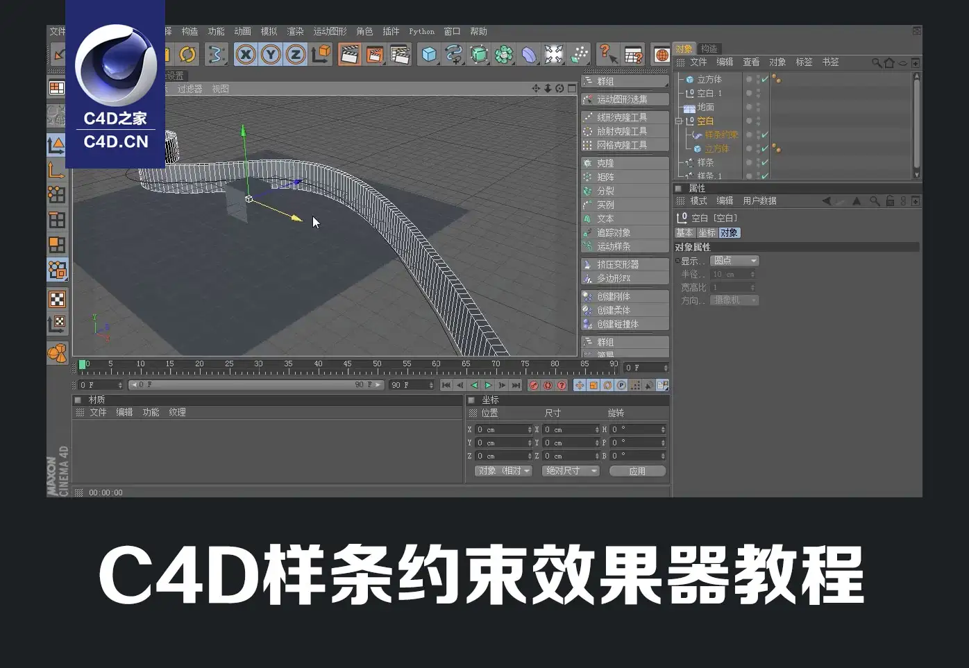Toggle the position key move icon
The width and height of the screenshot is (969, 668).
pyautogui.click(x=580, y=385)
